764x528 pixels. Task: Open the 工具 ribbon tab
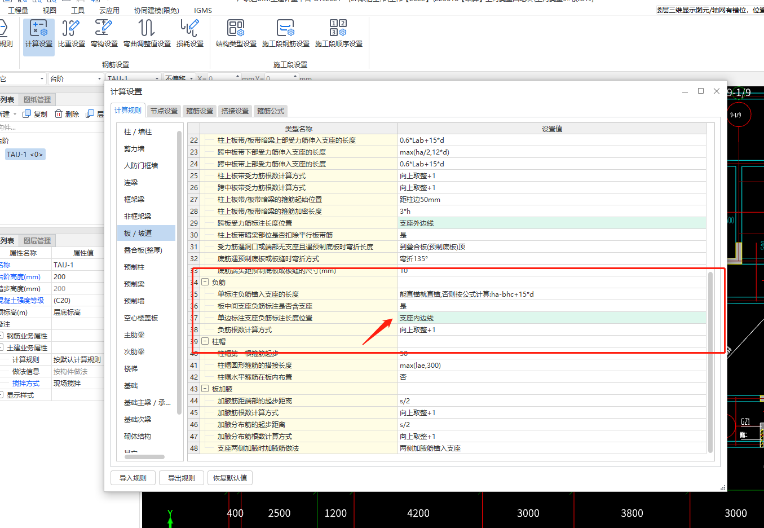(78, 10)
